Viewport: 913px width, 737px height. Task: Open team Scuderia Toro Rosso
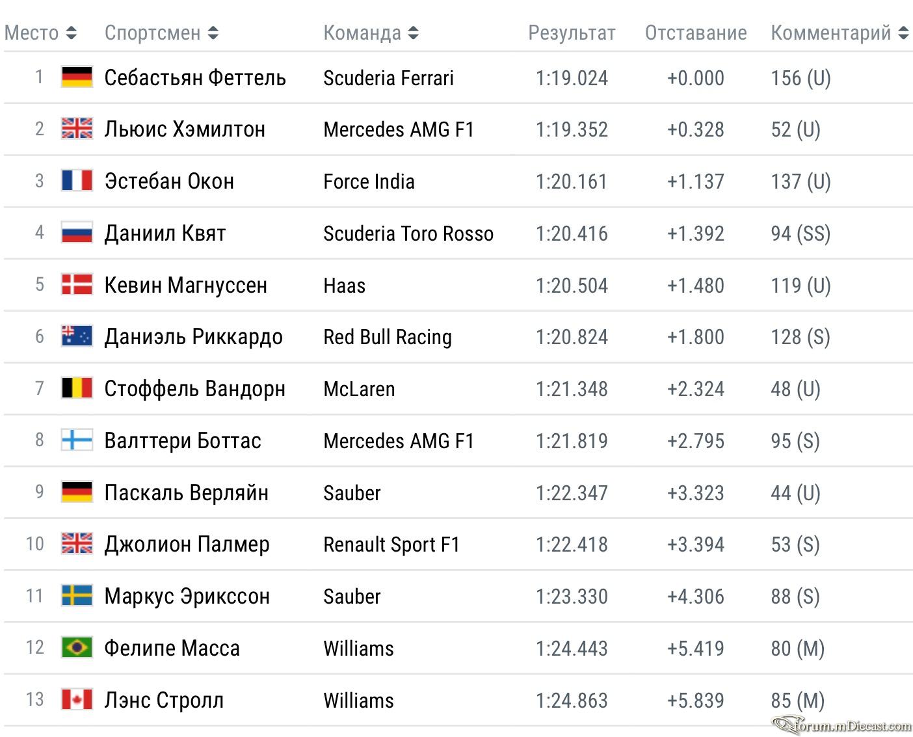(408, 234)
